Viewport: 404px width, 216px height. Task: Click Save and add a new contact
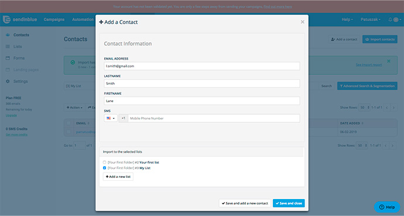coord(245,203)
